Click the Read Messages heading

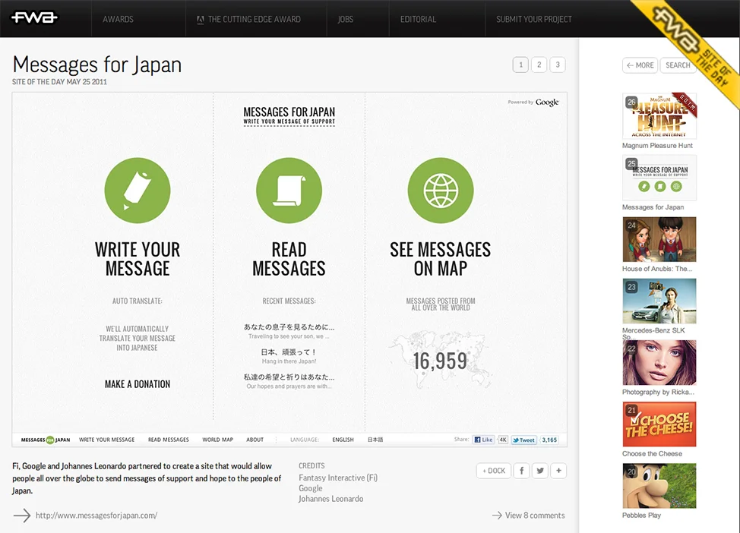click(289, 259)
